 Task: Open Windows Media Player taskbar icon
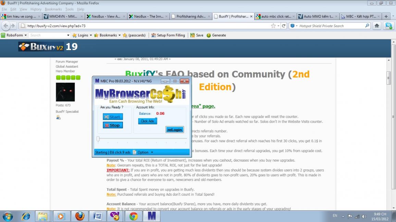pos(61,216)
